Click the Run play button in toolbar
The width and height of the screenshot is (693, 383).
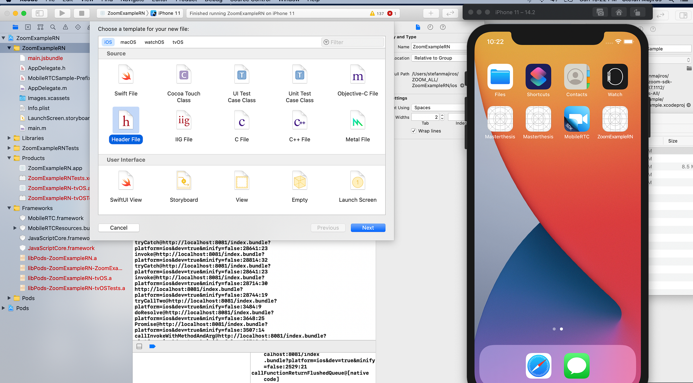pos(62,13)
